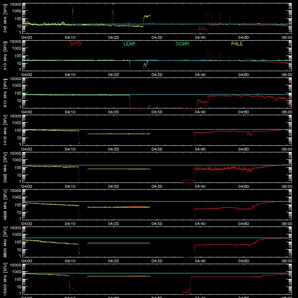Image resolution: width=298 pixels, height=298 pixels.
Task: Click the yellow PALE station legend label
Action: [x=237, y=44]
